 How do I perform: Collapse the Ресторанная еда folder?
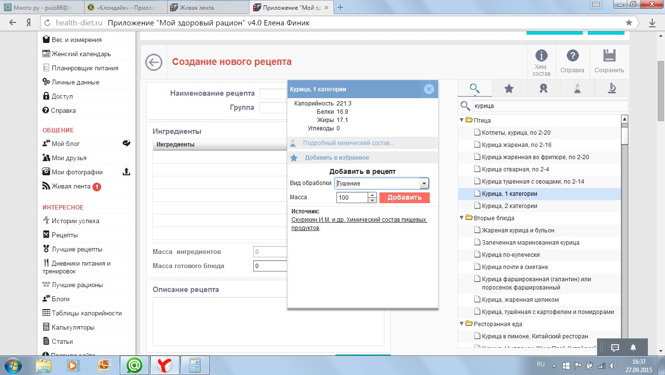pyautogui.click(x=462, y=324)
